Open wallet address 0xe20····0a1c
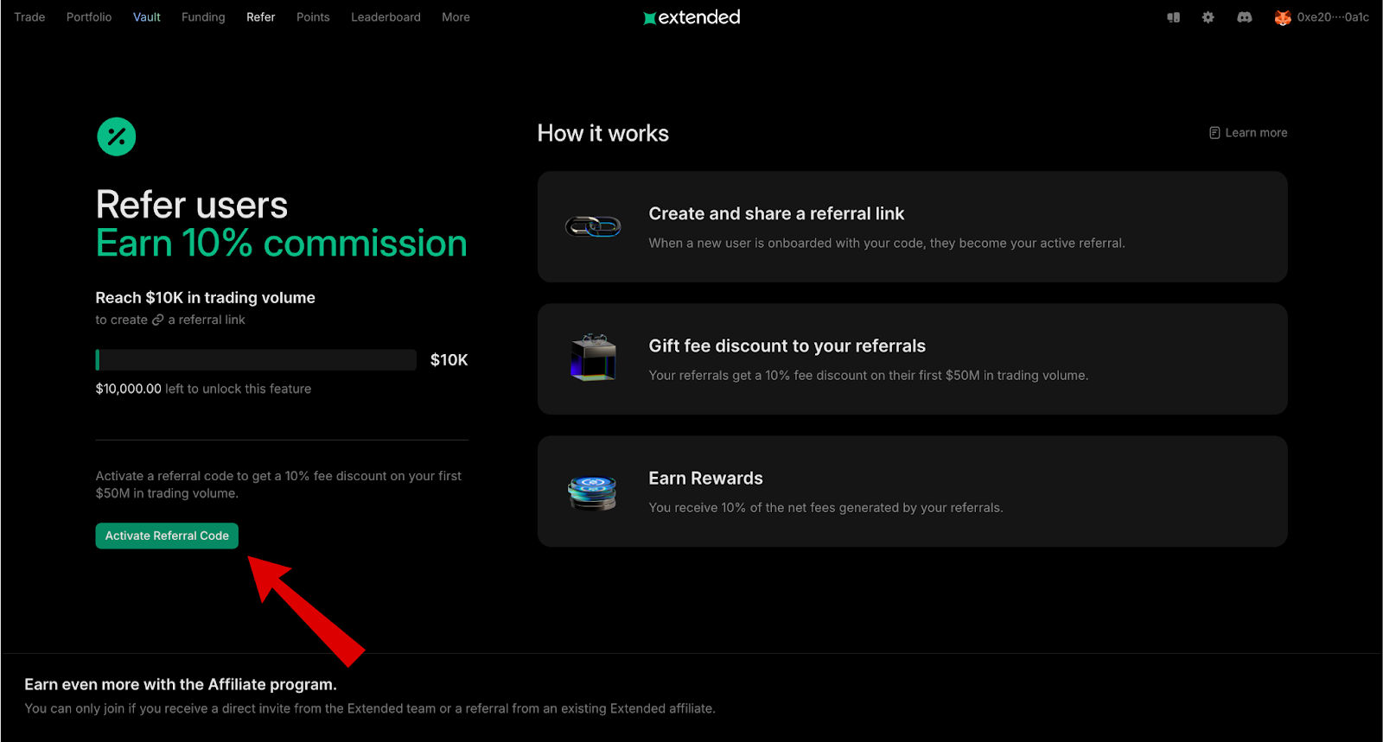 click(x=1333, y=17)
